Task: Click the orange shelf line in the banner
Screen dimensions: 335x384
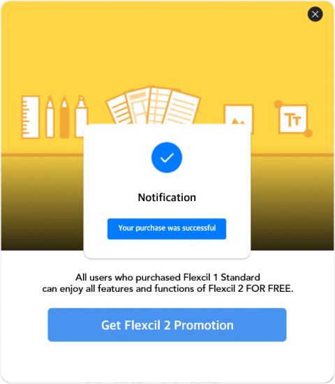Action: pyautogui.click(x=42, y=155)
